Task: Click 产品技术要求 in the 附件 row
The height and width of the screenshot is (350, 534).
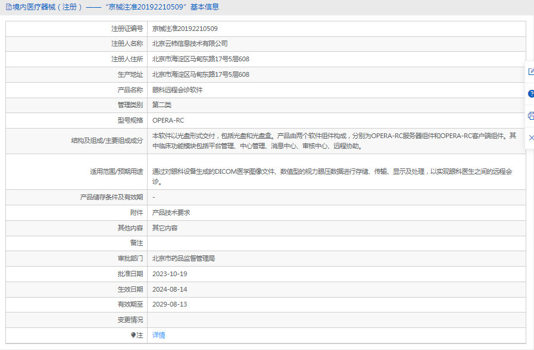Action: tap(171, 212)
